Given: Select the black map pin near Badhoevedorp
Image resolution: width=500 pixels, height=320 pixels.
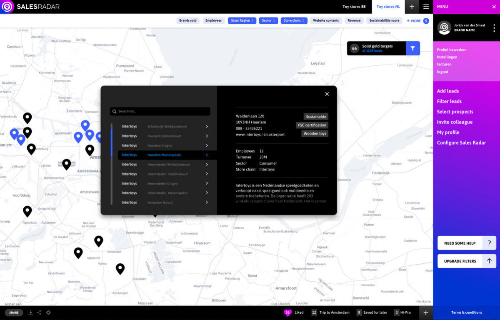Looking at the screenshot, I should tap(66, 165).
